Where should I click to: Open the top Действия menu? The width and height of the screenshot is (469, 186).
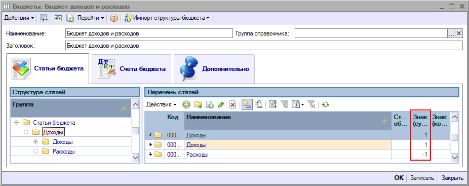pyautogui.click(x=19, y=18)
